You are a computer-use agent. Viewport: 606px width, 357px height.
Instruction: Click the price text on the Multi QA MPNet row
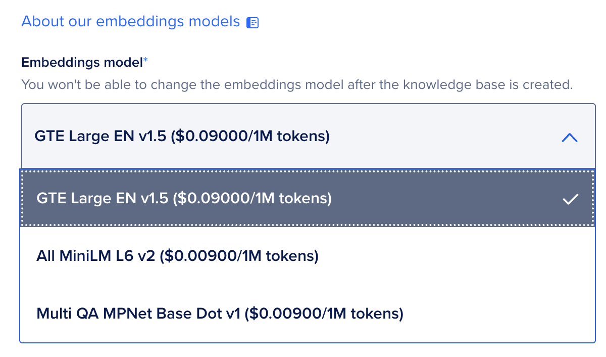(324, 314)
